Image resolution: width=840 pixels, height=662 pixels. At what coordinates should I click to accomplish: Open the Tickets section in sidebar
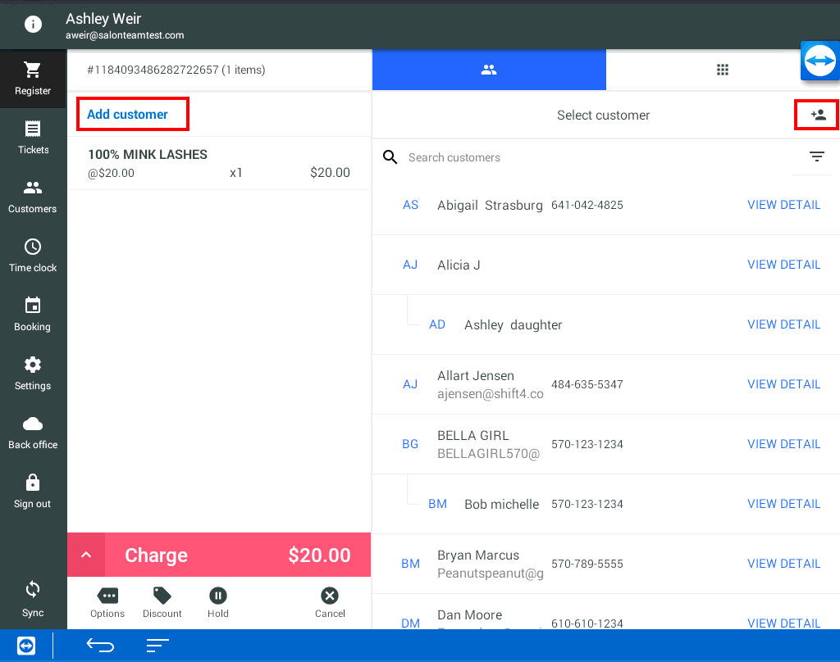(x=33, y=138)
